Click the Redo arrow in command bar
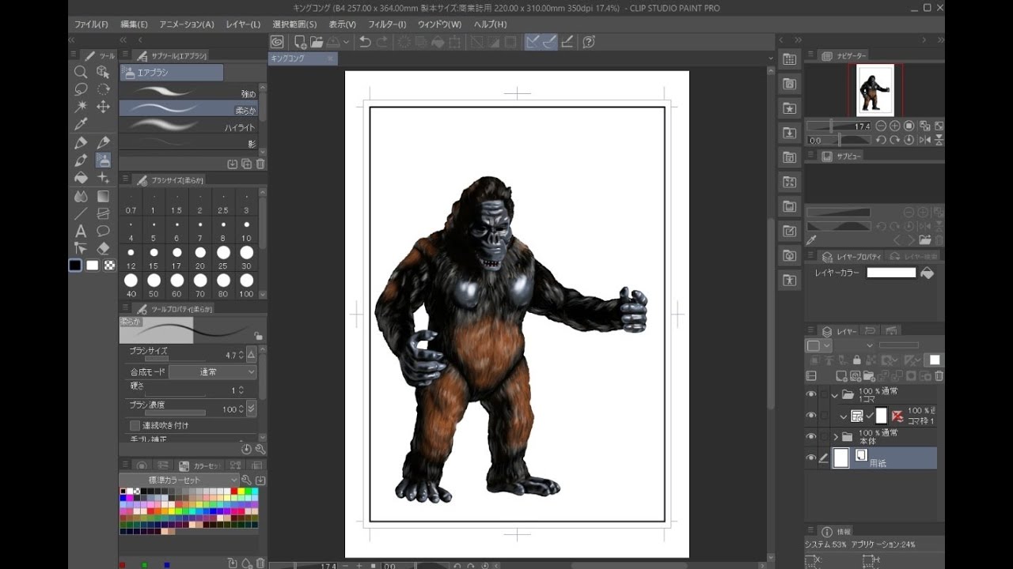Viewport: 1013px width, 569px height. (382, 42)
